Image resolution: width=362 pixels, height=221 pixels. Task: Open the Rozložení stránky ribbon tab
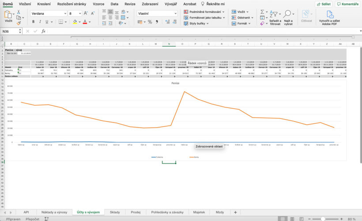(72, 4)
